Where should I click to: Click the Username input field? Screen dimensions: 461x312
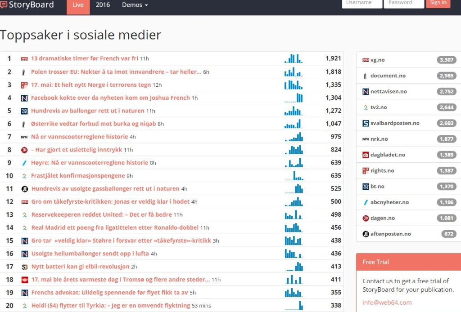[362, 3]
